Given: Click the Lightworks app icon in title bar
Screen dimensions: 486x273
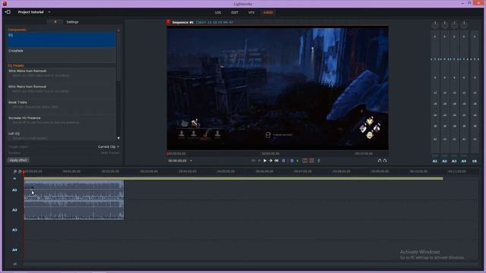Looking at the screenshot, I should point(5,3).
